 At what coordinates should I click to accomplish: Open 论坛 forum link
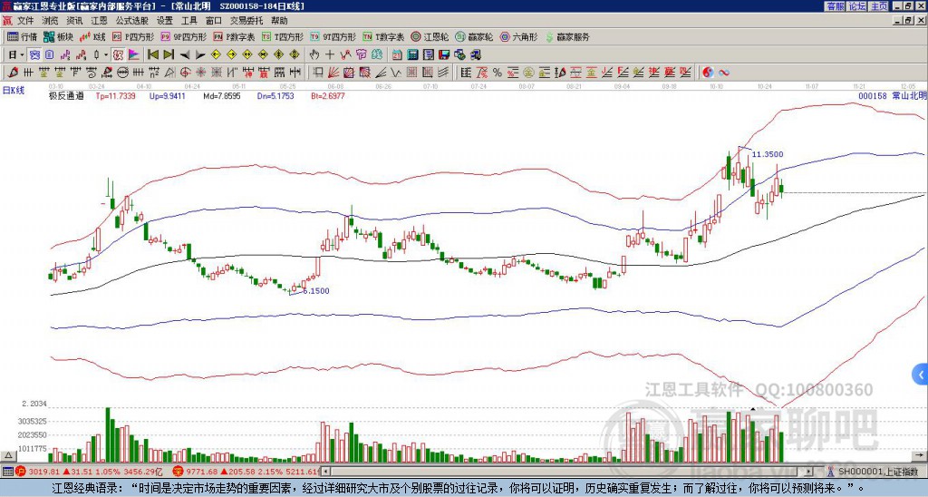tap(857, 6)
